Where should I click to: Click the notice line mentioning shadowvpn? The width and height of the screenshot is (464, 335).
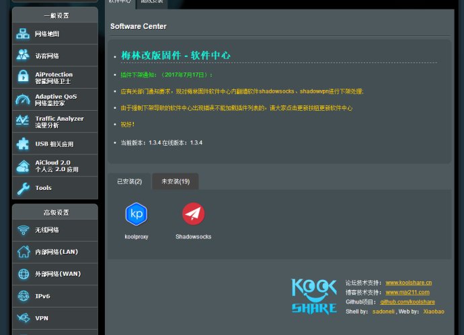point(242,91)
